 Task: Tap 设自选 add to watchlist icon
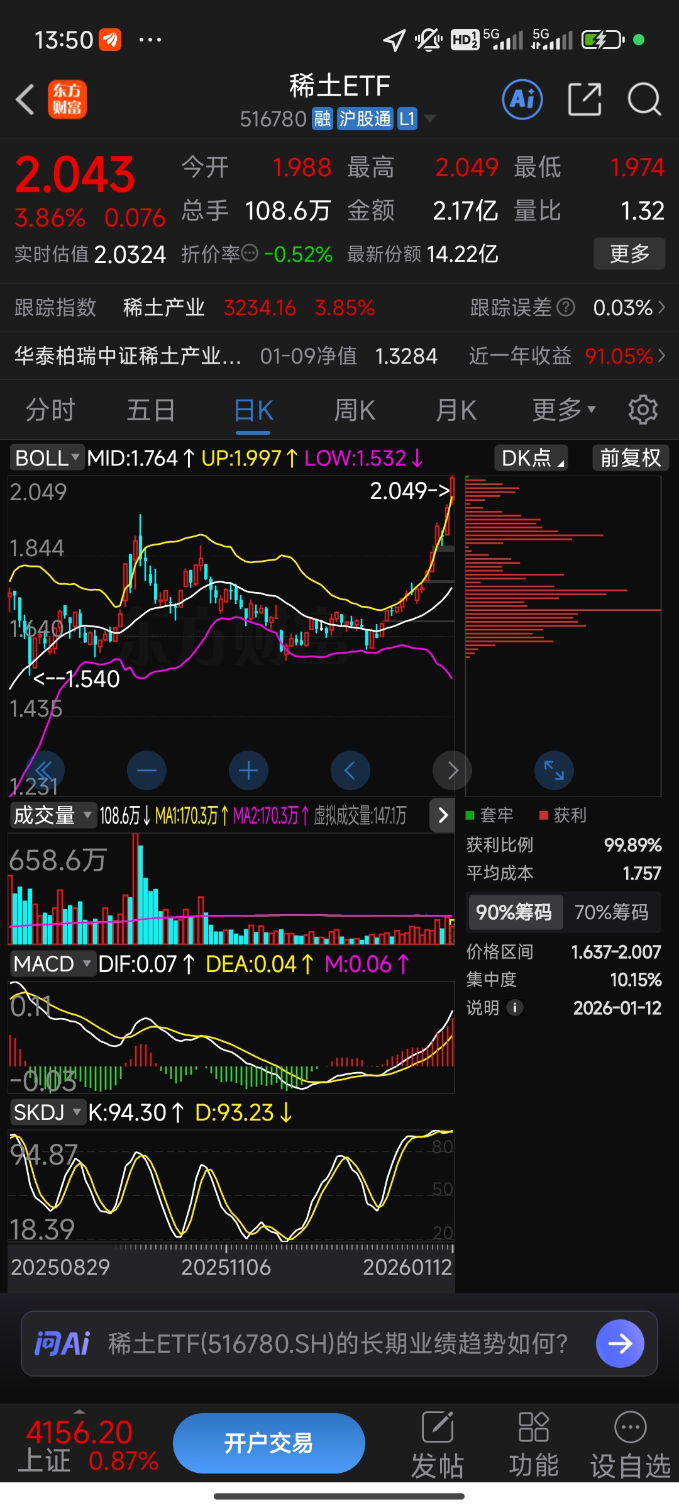tap(631, 1443)
